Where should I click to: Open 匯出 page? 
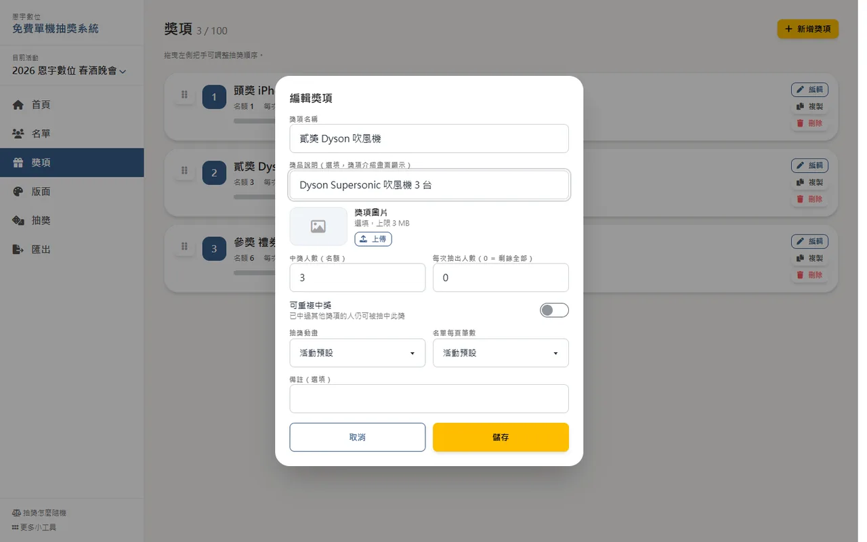click(72, 249)
